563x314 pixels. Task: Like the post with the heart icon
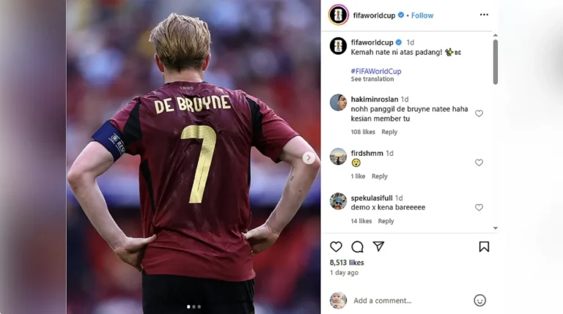(336, 247)
